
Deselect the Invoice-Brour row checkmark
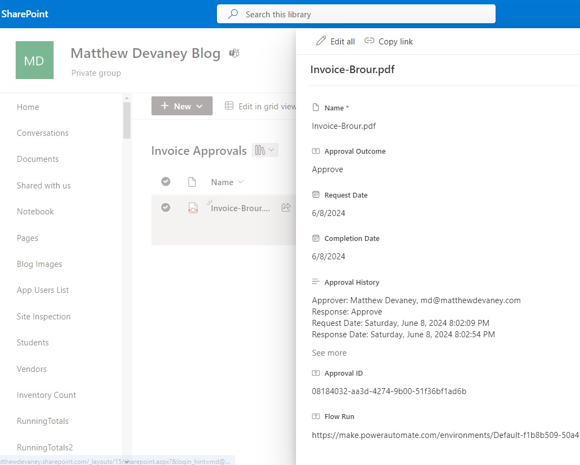166,207
